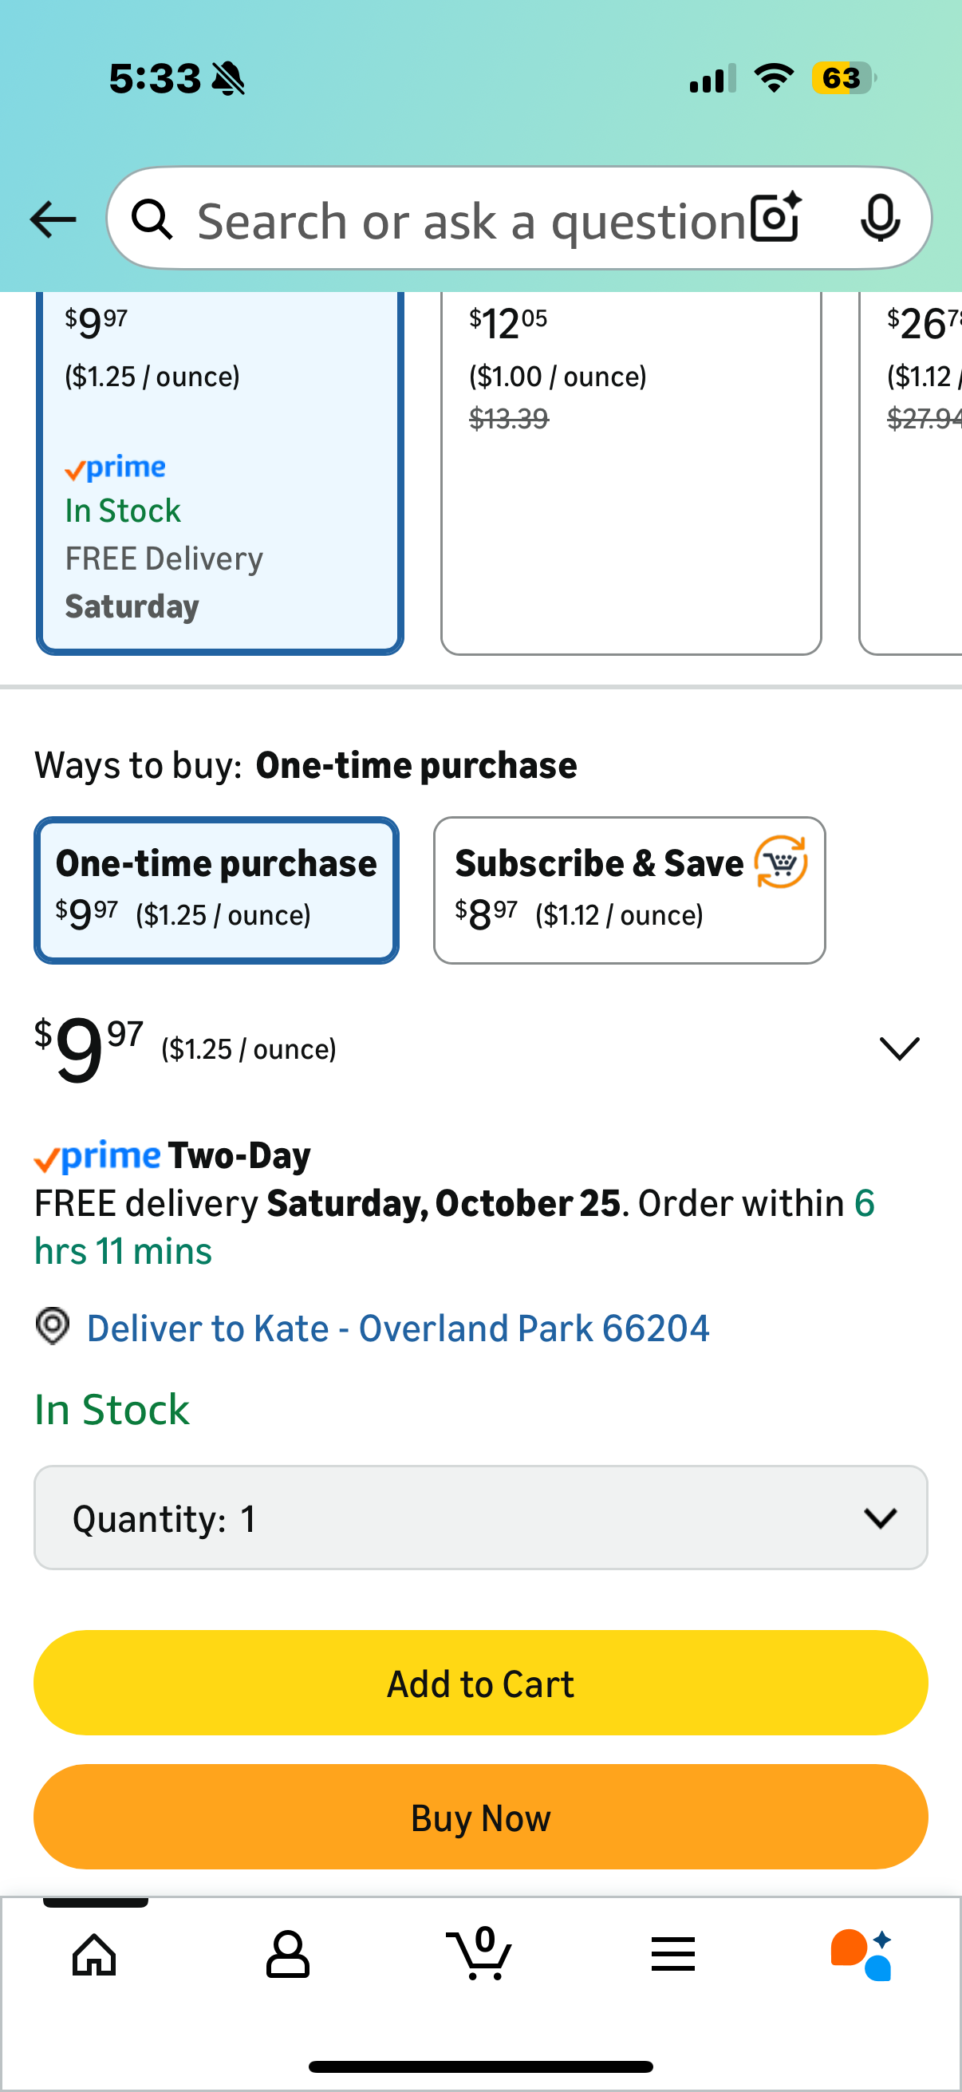Open the hamburger menu icon
This screenshot has height=2092, width=962.
[672, 1954]
